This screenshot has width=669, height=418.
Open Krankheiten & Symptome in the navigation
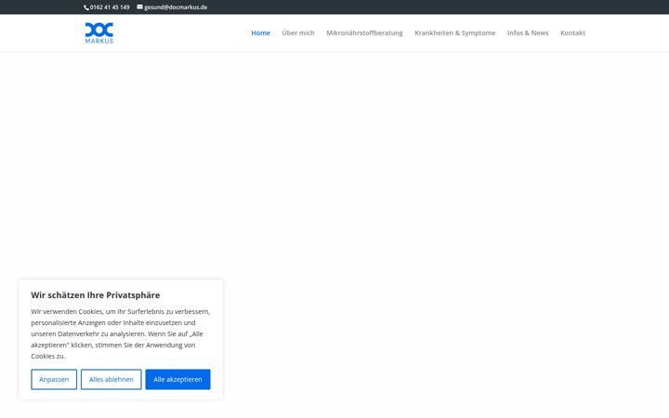point(454,33)
